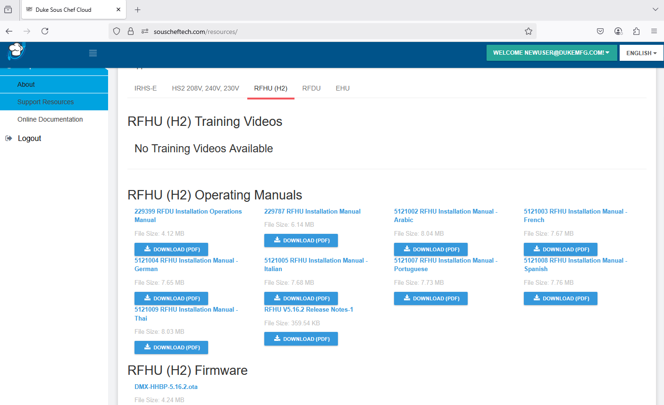Click the Logout arrow icon
The height and width of the screenshot is (405, 664).
8,138
